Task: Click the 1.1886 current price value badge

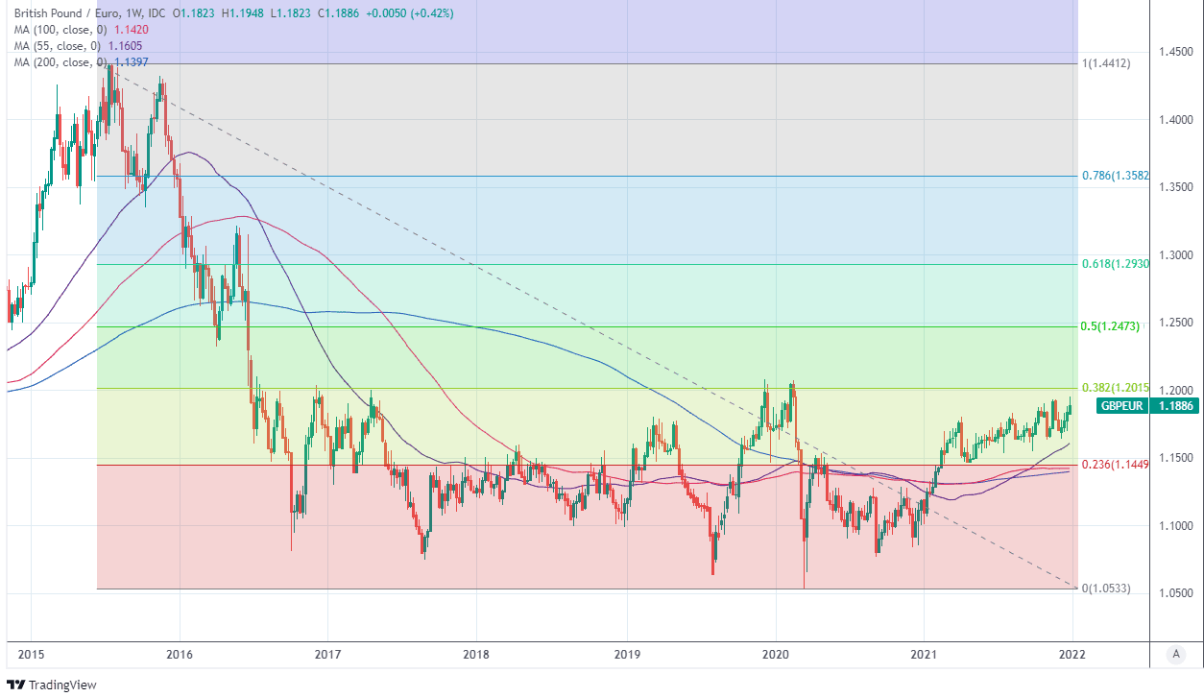Action: [x=1175, y=406]
